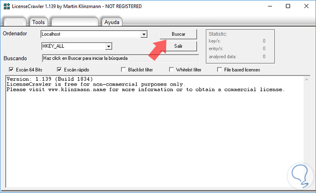
Task: Close the LicenseCrawler window
Action: point(307,6)
